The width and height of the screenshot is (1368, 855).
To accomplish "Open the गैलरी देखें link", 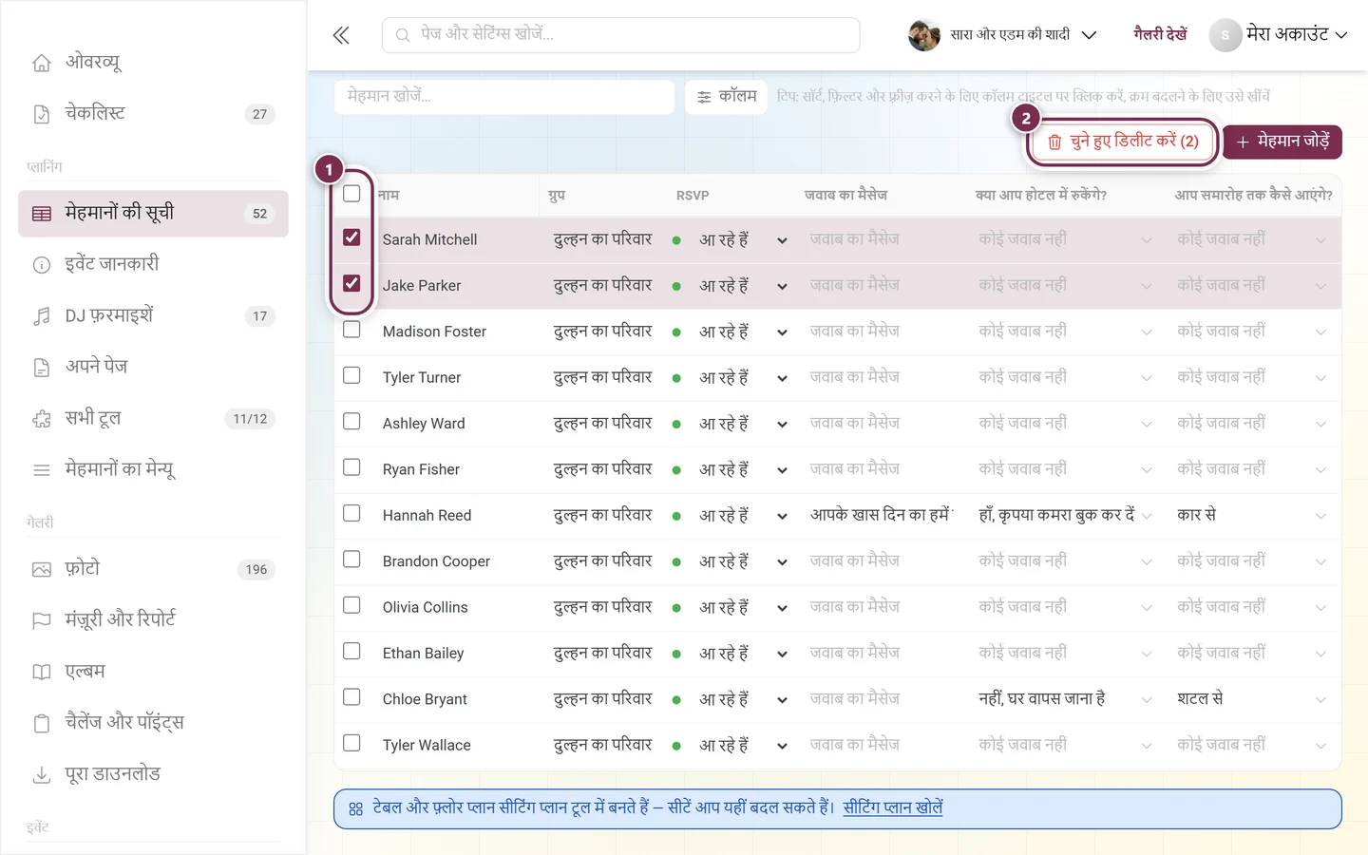I will pos(1160,35).
